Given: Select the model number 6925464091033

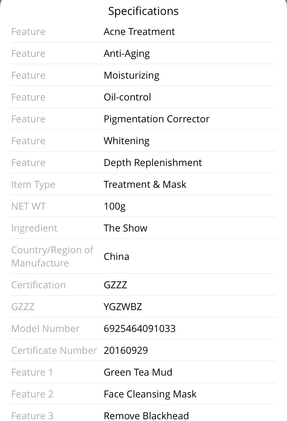Looking at the screenshot, I should coord(140,328).
